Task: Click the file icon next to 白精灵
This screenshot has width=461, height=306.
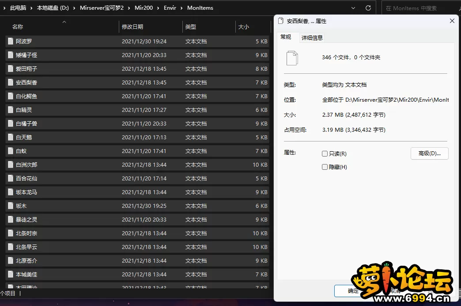Action: pyautogui.click(x=11, y=110)
